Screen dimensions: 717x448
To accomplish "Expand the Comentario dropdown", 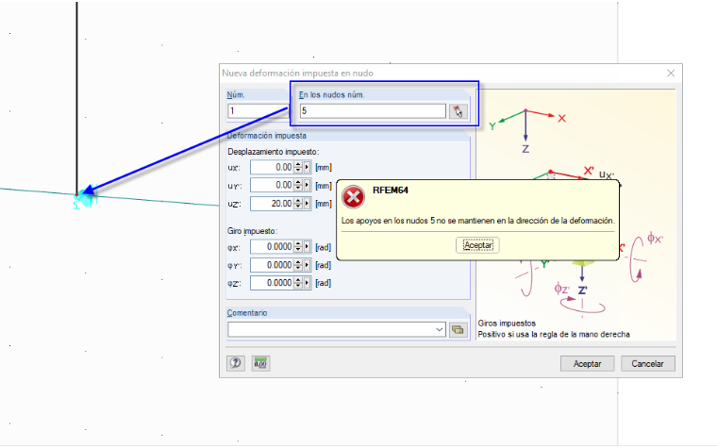I will click(x=439, y=329).
